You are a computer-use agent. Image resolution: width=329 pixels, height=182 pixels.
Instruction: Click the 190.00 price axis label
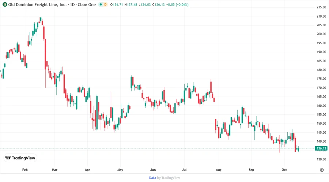click(x=321, y=52)
